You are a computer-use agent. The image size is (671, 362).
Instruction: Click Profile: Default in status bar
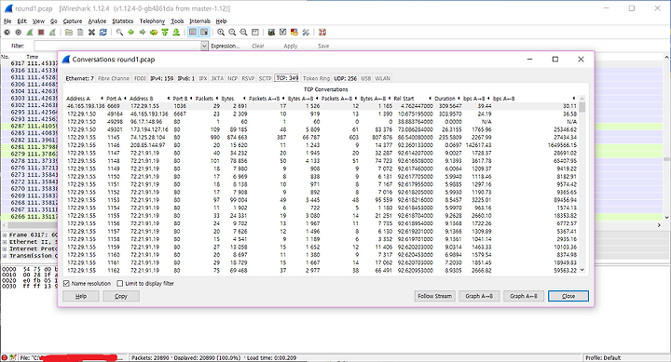[603, 357]
